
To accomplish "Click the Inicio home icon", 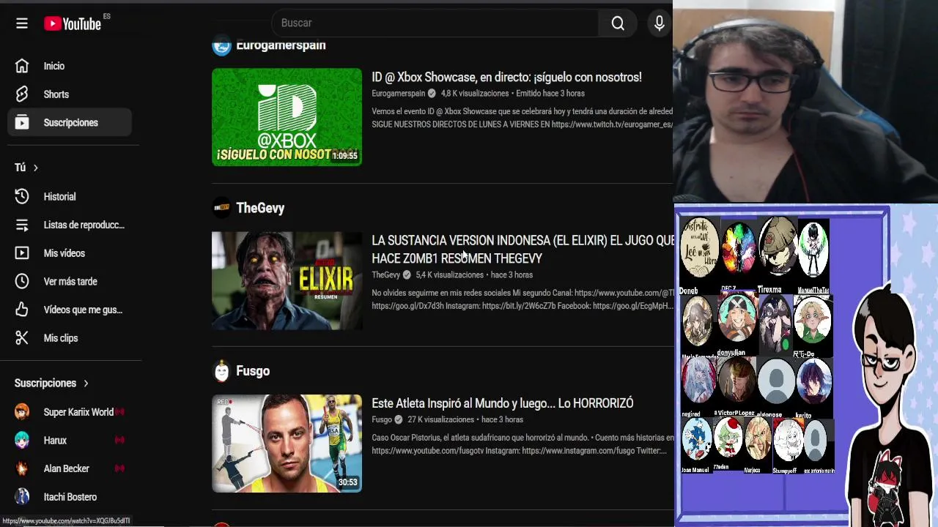I will pos(22,66).
